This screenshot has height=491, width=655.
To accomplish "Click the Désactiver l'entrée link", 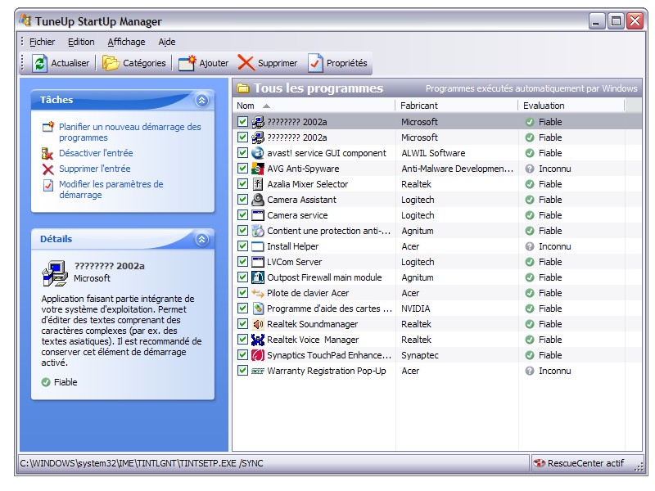I will 96,153.
